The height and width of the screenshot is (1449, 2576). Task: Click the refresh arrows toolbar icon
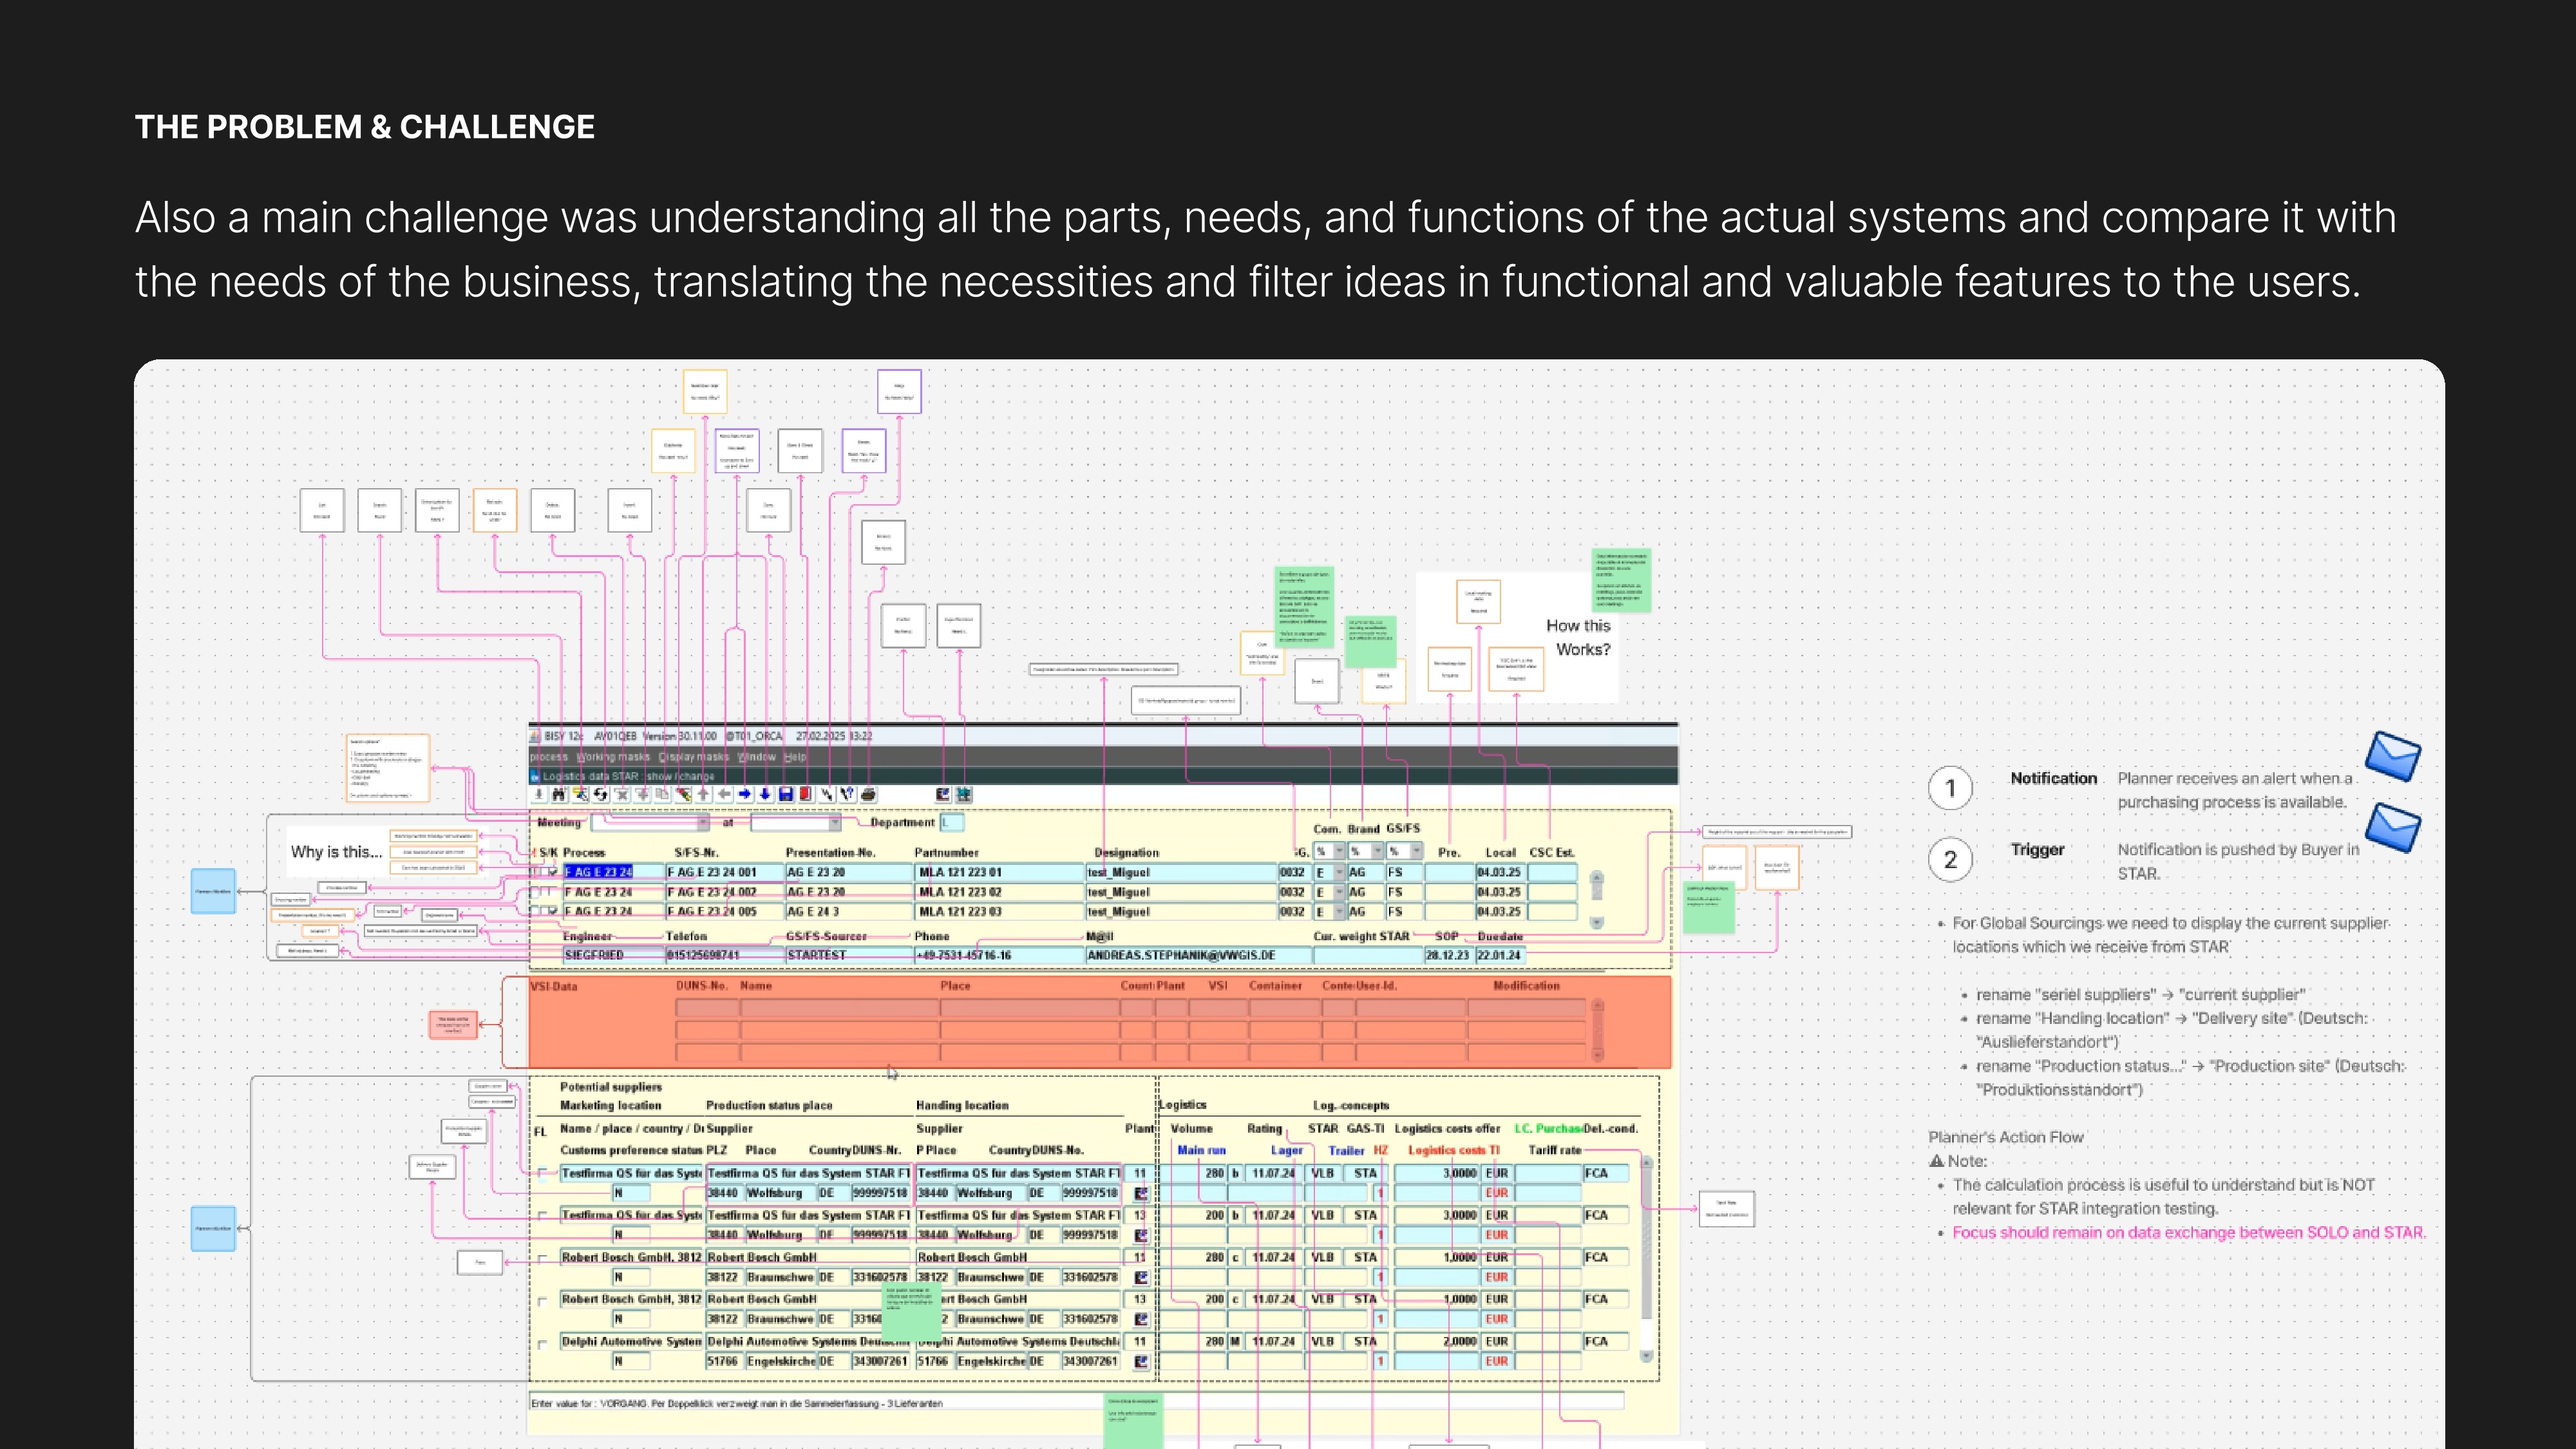(x=600, y=794)
